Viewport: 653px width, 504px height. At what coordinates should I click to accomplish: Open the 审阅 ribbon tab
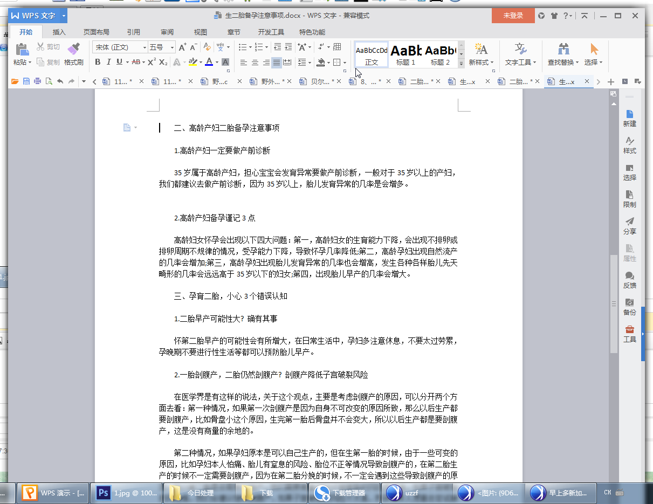(x=167, y=32)
